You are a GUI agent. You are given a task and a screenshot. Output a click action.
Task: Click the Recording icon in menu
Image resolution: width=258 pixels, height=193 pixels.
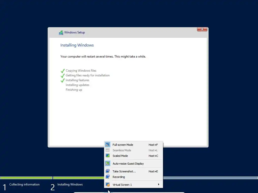[107, 177]
